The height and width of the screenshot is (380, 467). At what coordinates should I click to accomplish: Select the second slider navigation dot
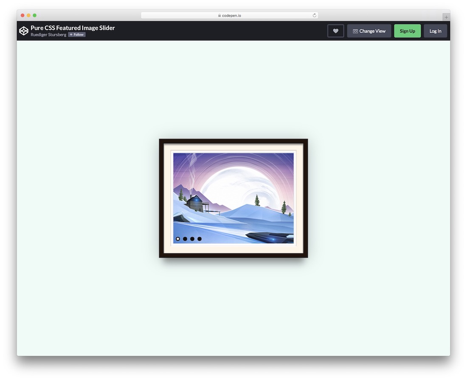(185, 239)
